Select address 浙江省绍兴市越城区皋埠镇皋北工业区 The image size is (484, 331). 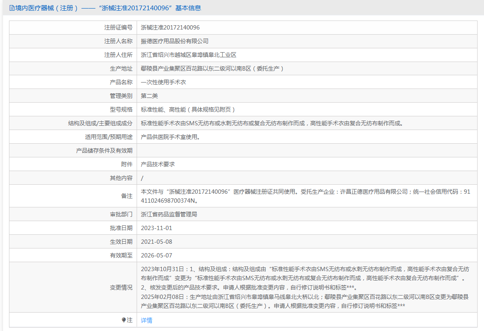point(188,55)
